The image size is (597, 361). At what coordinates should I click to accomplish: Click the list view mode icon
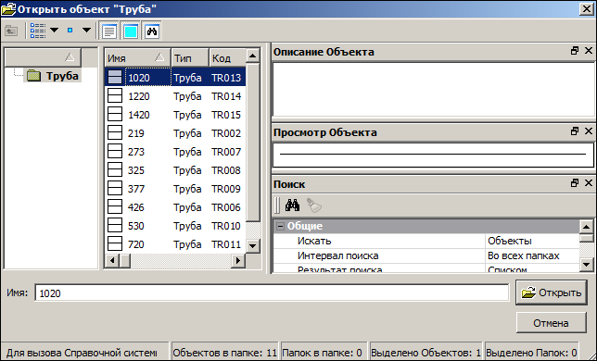38,31
